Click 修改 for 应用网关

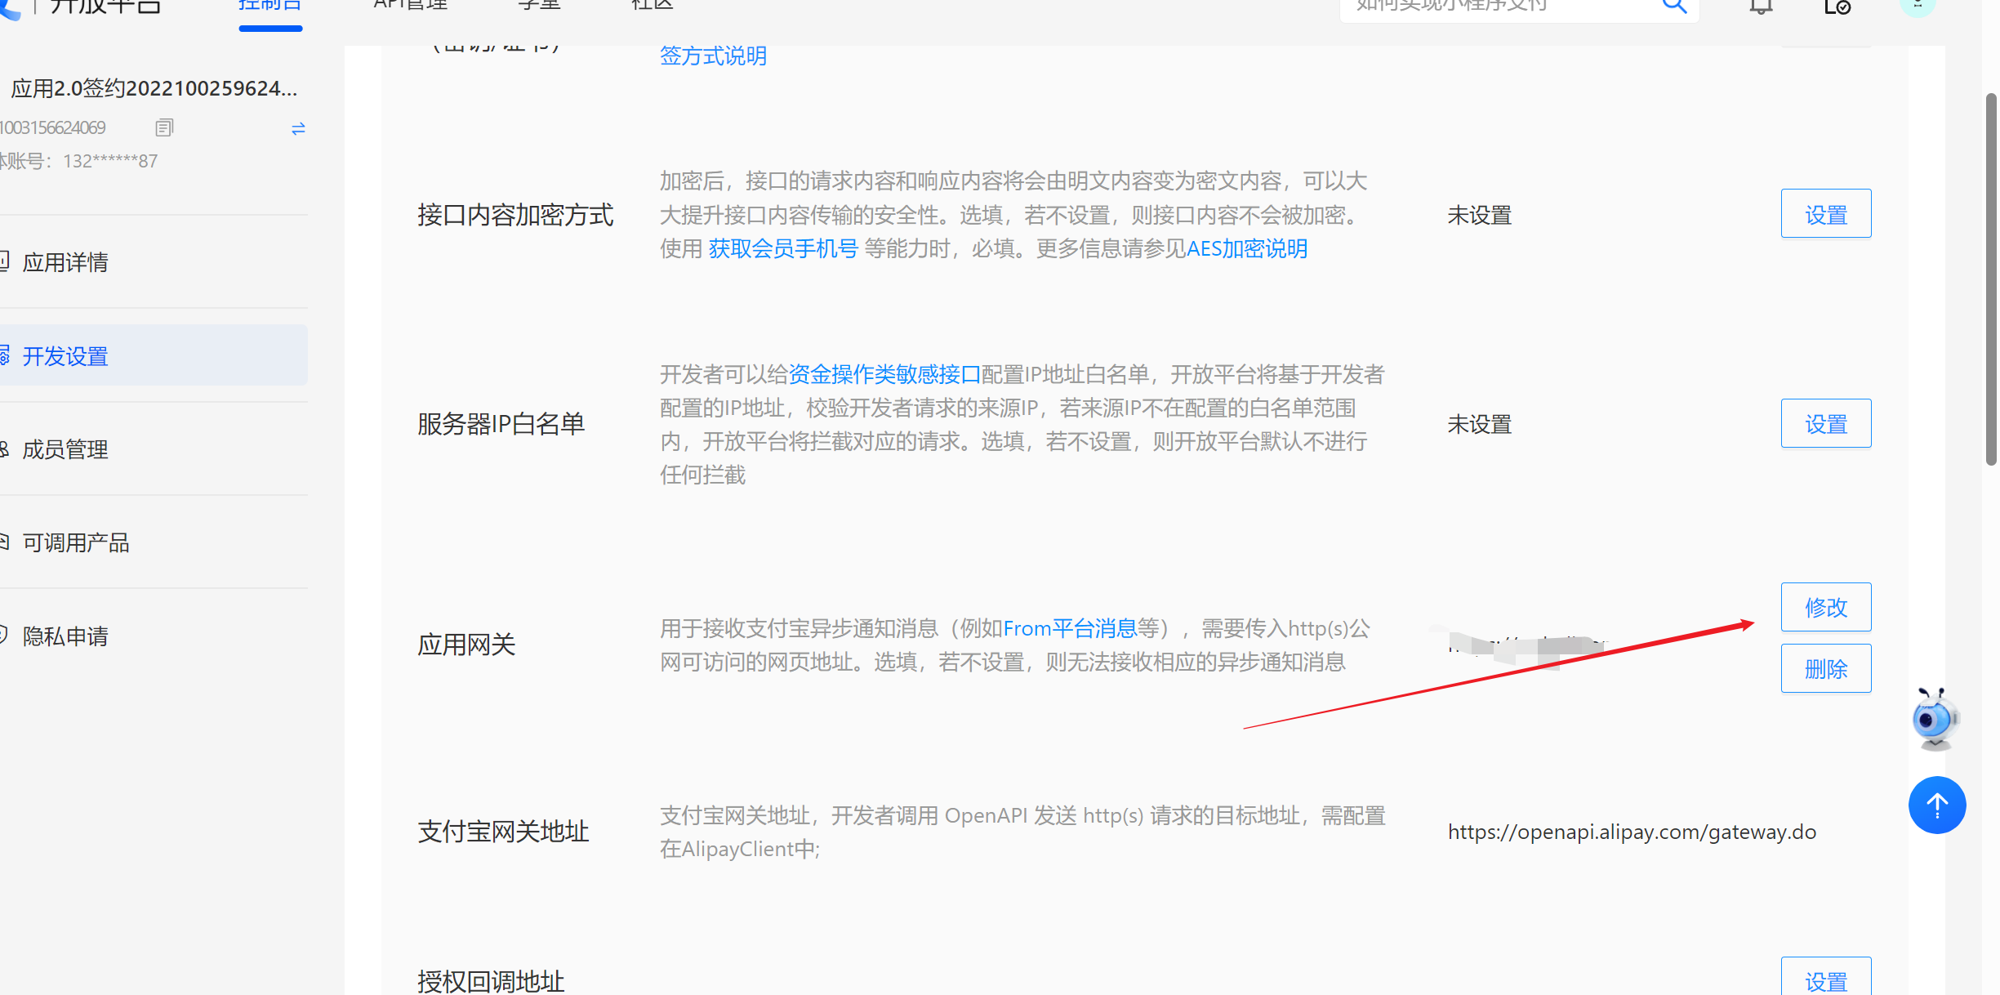pyautogui.click(x=1825, y=607)
